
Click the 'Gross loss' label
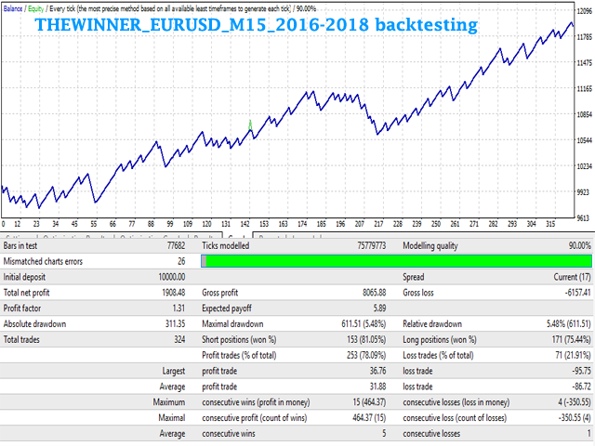pyautogui.click(x=418, y=293)
